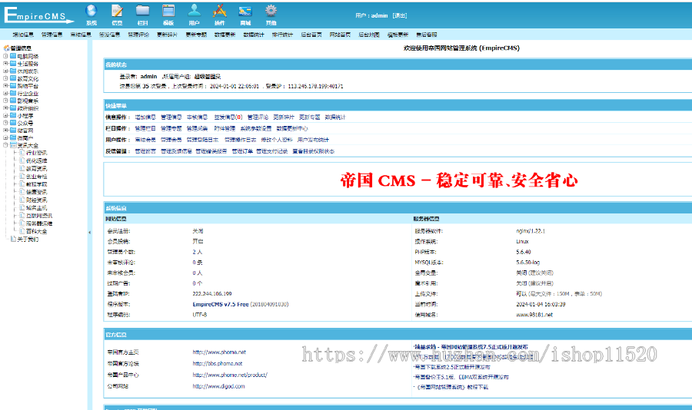Click the page icon beside 百科大全

[22, 230]
